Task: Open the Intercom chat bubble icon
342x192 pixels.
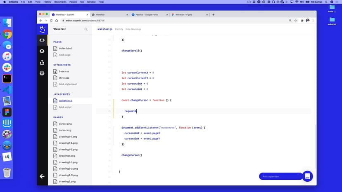Action: (307, 176)
